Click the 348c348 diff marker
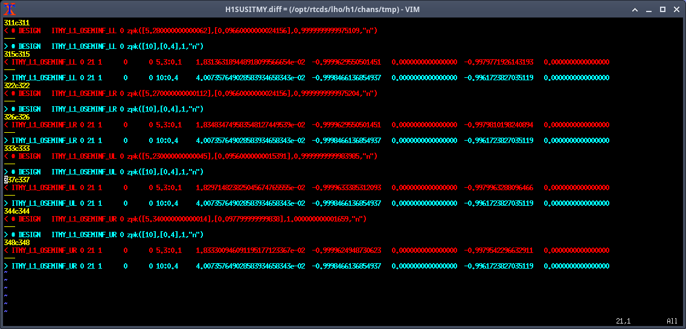686x329 pixels. click(x=16, y=243)
